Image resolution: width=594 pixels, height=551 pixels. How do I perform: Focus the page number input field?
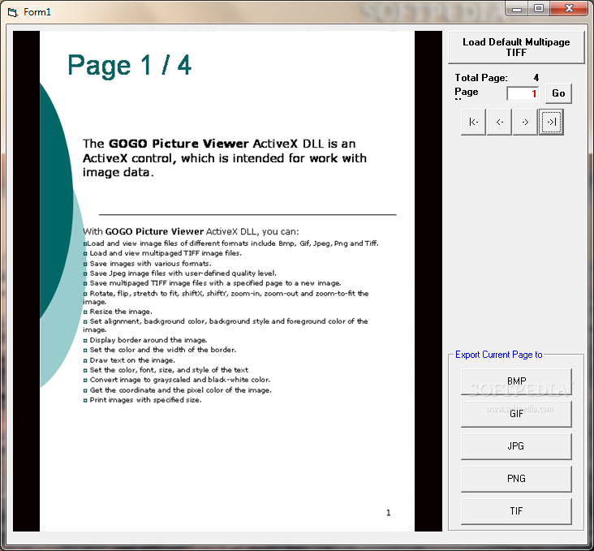[x=523, y=93]
